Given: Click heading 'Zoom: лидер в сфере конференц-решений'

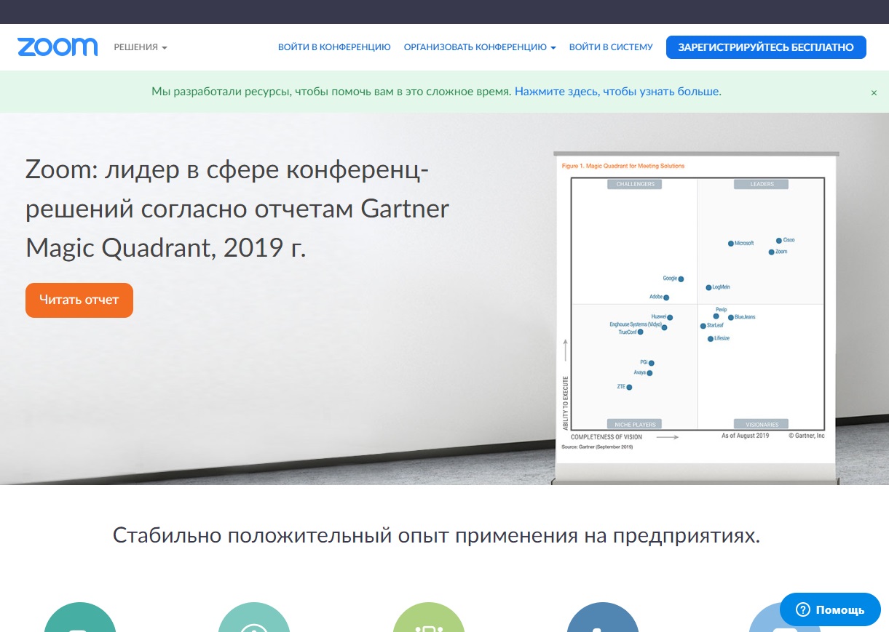Looking at the screenshot, I should 237,209.
